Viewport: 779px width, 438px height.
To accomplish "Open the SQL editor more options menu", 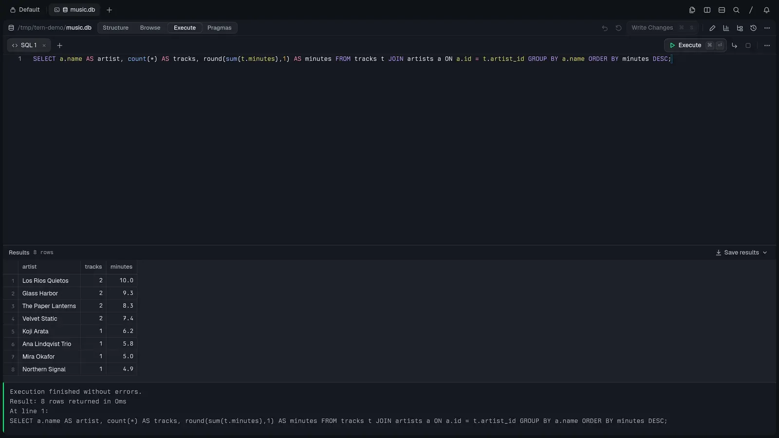I will pos(767,45).
